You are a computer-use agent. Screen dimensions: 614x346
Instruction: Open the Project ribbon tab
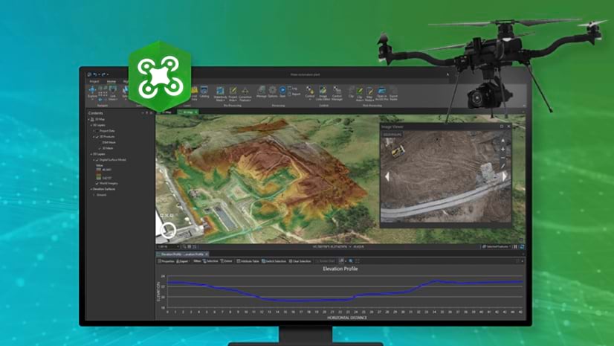94,82
